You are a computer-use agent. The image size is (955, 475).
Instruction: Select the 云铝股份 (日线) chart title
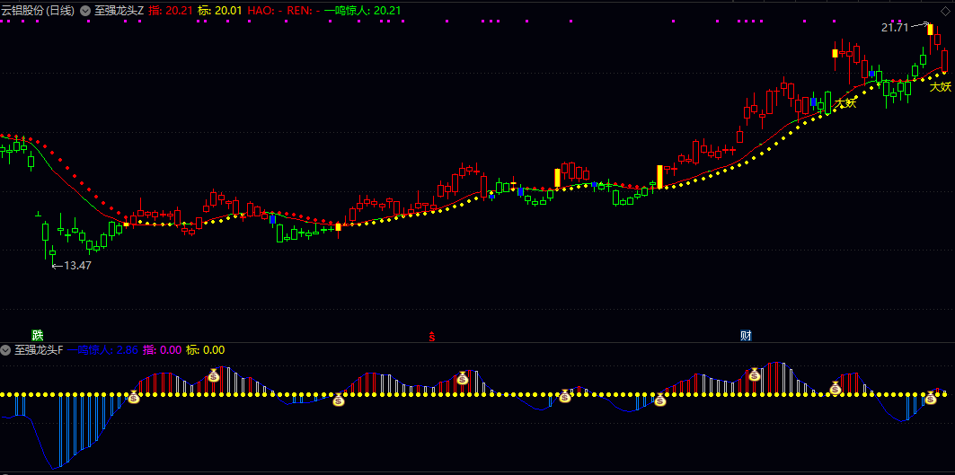point(38,11)
